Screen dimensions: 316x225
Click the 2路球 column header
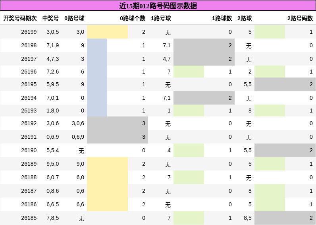(245, 18)
